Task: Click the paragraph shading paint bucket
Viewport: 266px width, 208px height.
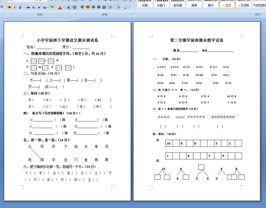Action: [x=118, y=7]
